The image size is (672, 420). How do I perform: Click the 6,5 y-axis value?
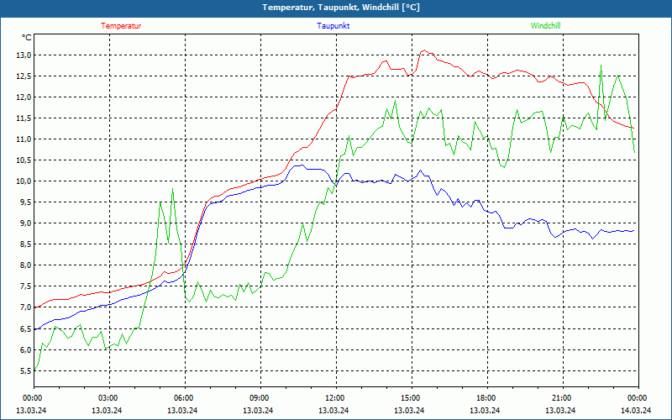pyautogui.click(x=26, y=328)
